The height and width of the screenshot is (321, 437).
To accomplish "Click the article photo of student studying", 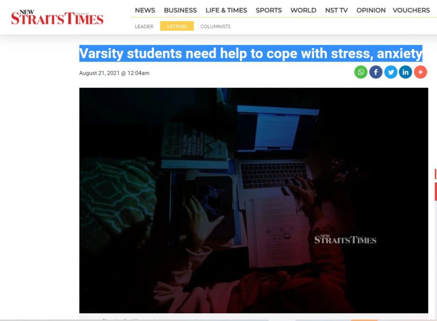I will tap(253, 200).
